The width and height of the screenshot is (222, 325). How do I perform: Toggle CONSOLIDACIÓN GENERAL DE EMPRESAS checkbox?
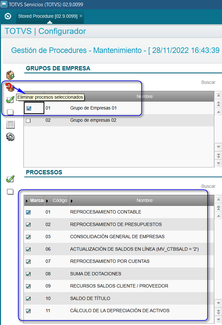(x=28, y=237)
